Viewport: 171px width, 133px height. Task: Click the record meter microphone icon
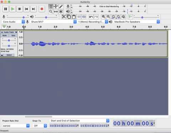point(68,6)
